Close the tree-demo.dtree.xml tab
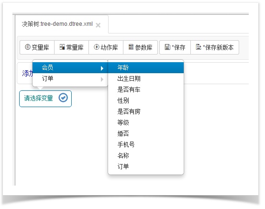The image size is (265, 209). pos(98,25)
